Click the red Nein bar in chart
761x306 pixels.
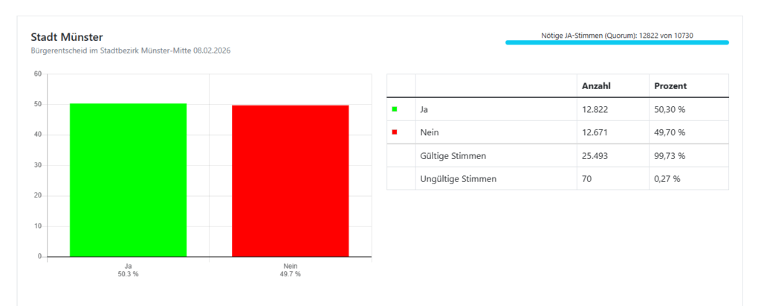290,180
